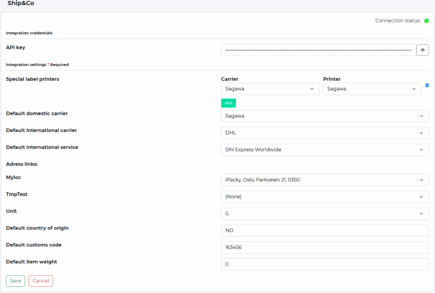Select the Default country of origin field

tap(325, 230)
